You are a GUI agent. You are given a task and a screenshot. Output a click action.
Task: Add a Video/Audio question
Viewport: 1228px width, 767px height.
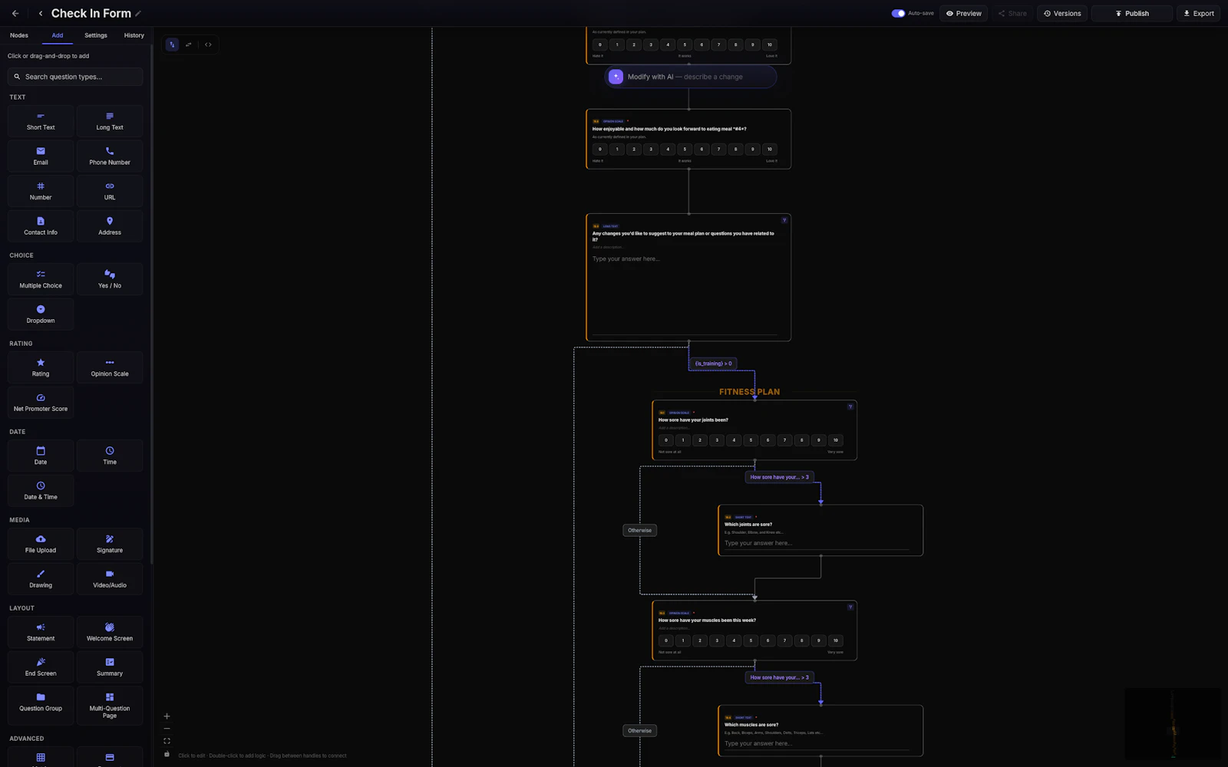(x=110, y=578)
